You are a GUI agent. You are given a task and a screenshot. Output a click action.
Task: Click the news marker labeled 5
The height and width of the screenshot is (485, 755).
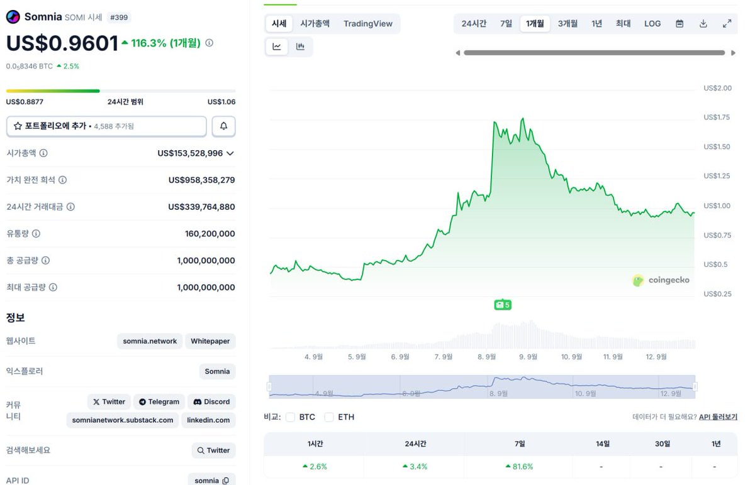pos(503,305)
